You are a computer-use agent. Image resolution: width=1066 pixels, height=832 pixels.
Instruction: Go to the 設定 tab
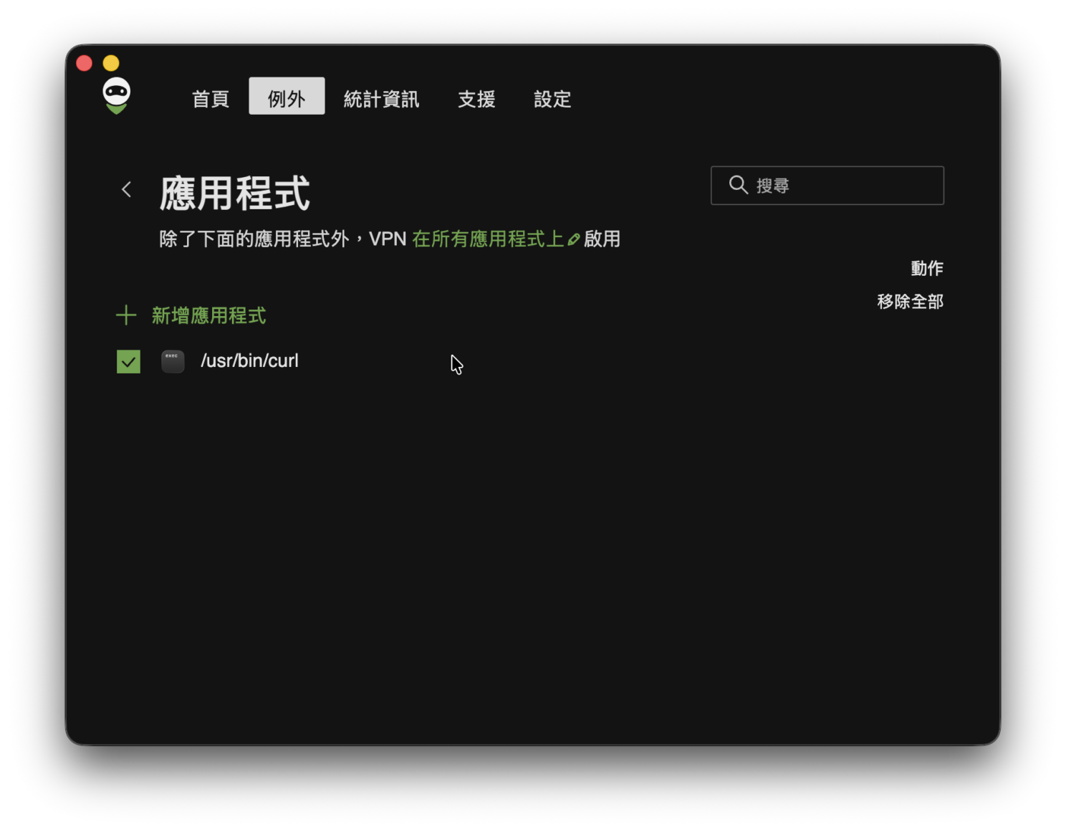click(552, 99)
